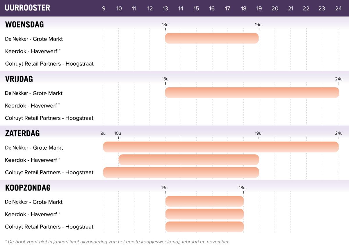The image size is (349, 249).
Task: Click the boat footnote text at the bottom
Action: (x=117, y=242)
